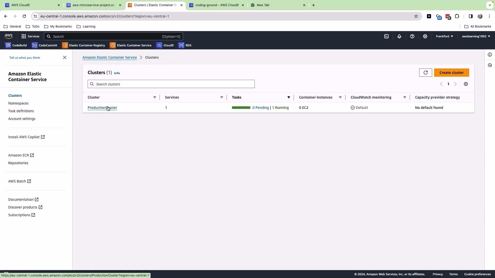Open CodeCommit shortcut in favorites bar
Screen dimensions: 495x278
44,45
